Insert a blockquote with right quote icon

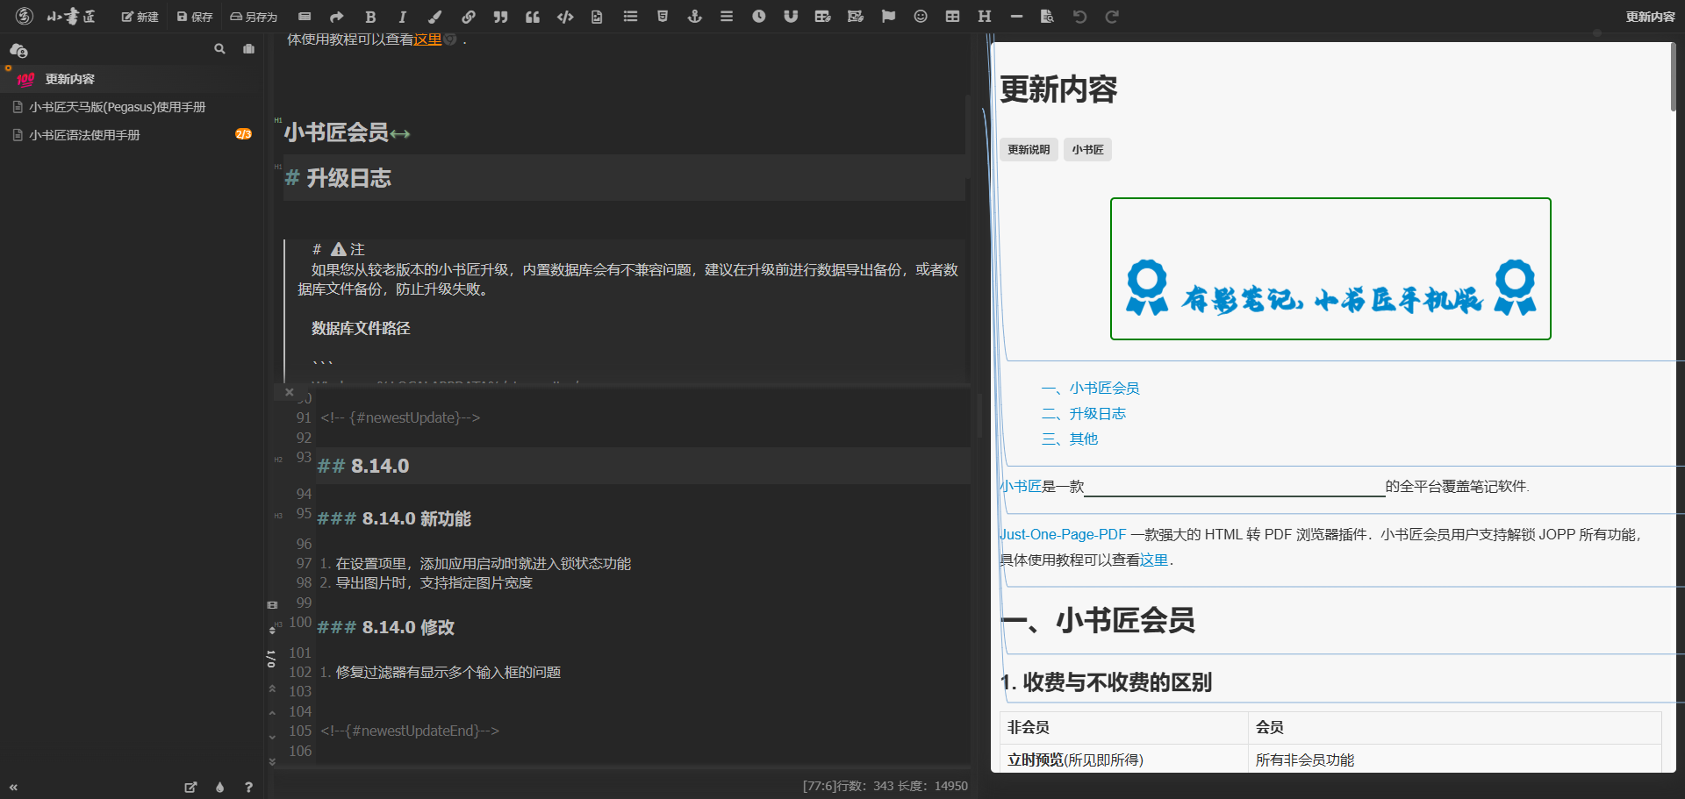click(x=501, y=17)
